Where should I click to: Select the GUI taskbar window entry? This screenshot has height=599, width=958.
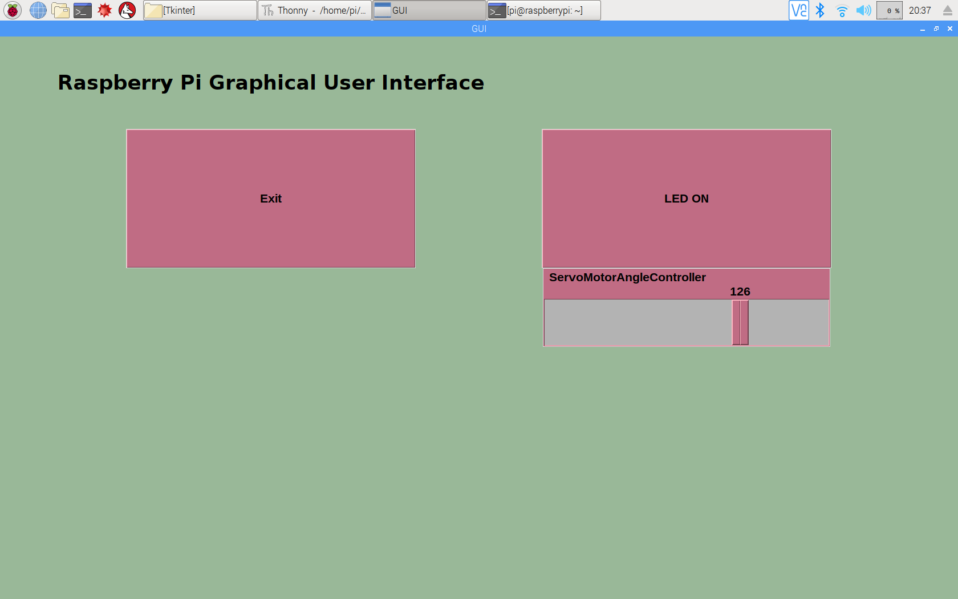[429, 10]
